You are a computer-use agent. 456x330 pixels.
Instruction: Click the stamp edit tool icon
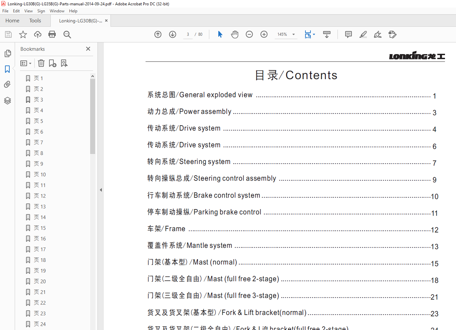(393, 34)
